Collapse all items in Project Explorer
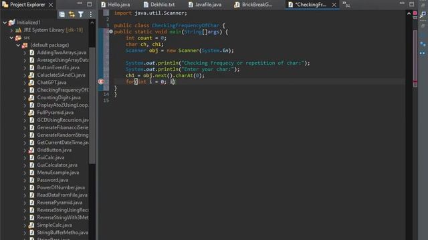The width and height of the screenshot is (428, 240). (62, 14)
